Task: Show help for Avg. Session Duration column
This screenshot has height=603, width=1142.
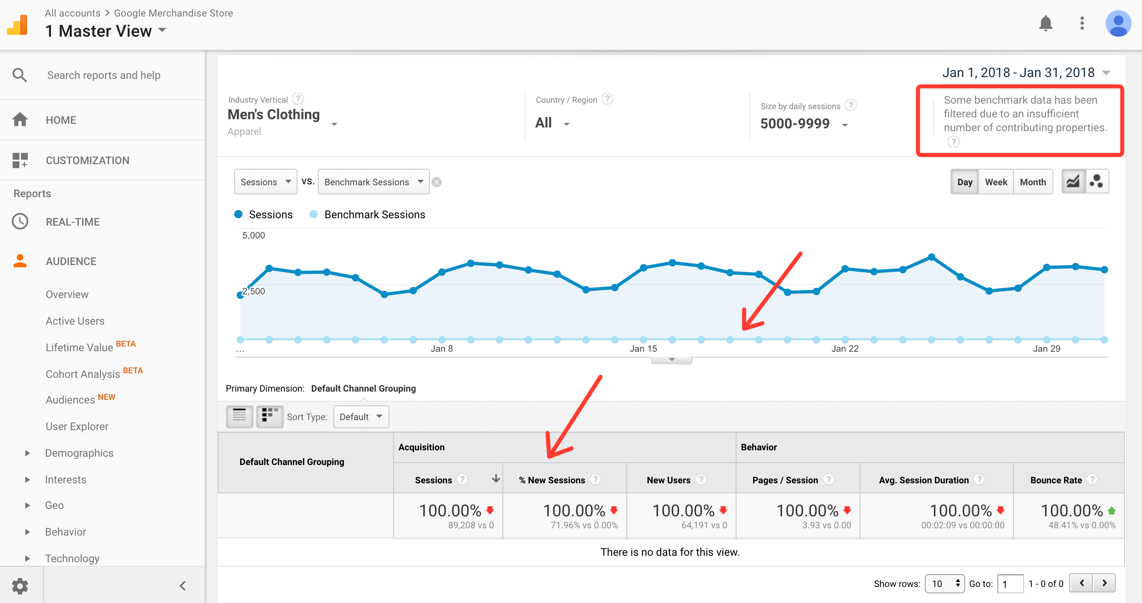Action: 979,479
